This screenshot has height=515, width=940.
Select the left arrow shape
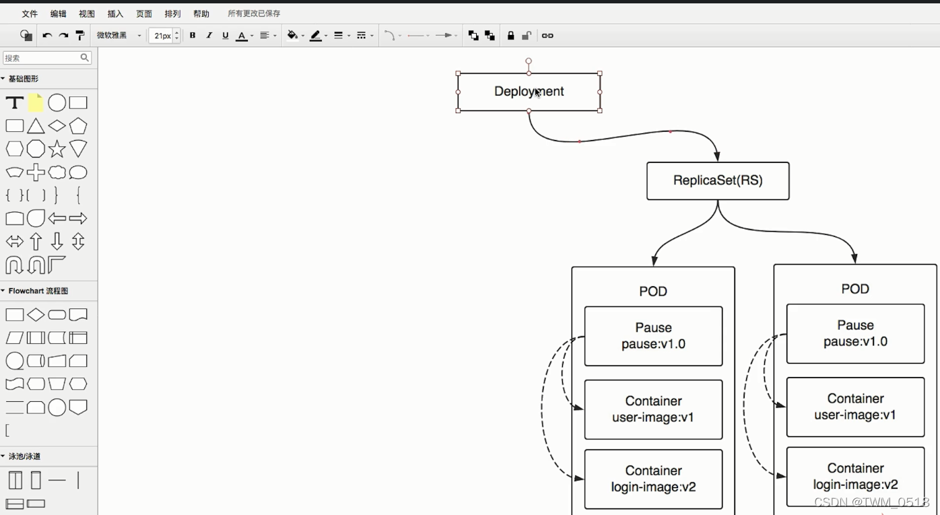57,218
